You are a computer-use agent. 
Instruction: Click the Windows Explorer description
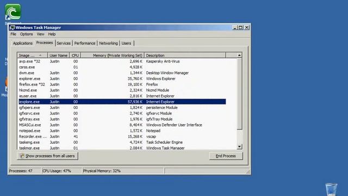tap(161, 78)
